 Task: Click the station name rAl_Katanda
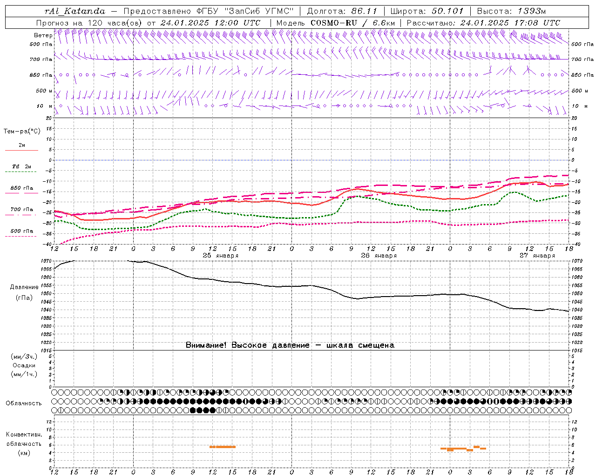click(74, 11)
